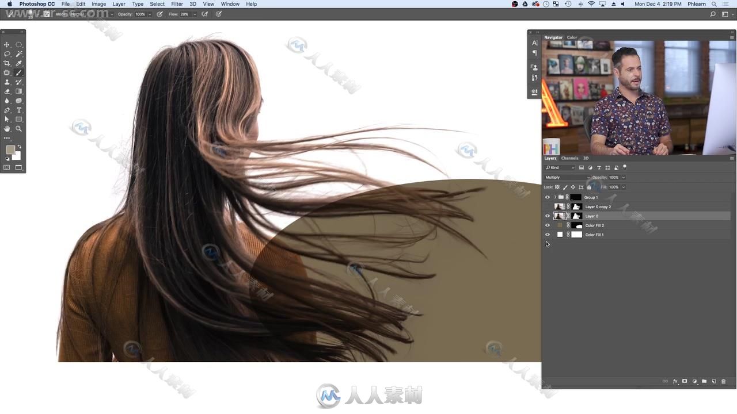The width and height of the screenshot is (737, 414).
Task: Open the Window menu
Action: (230, 4)
